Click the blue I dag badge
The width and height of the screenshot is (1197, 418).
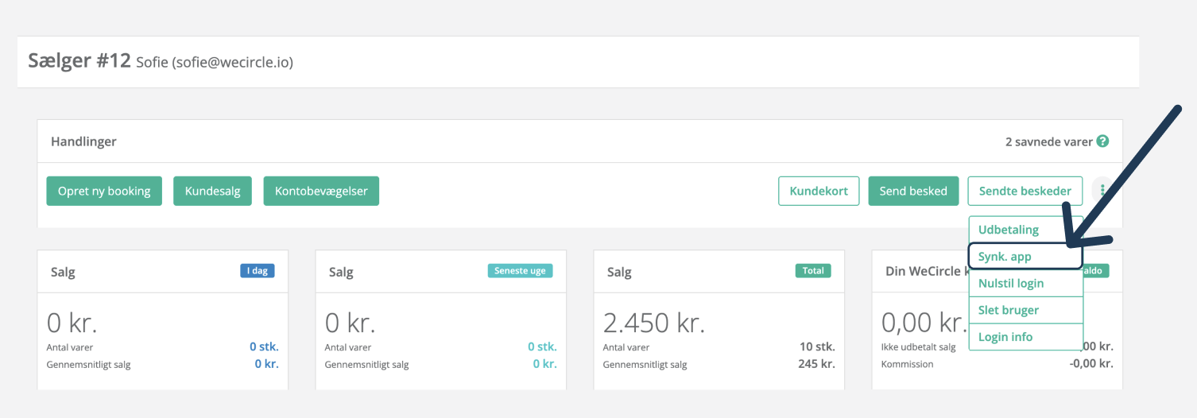tap(258, 271)
